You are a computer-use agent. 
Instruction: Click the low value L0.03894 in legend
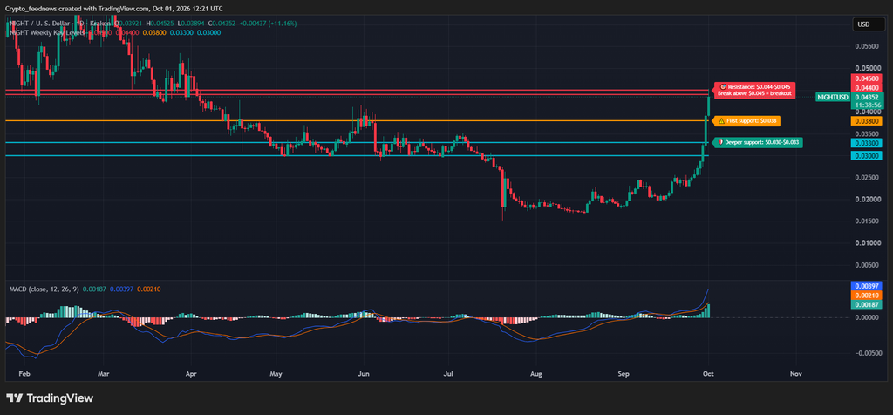point(190,24)
